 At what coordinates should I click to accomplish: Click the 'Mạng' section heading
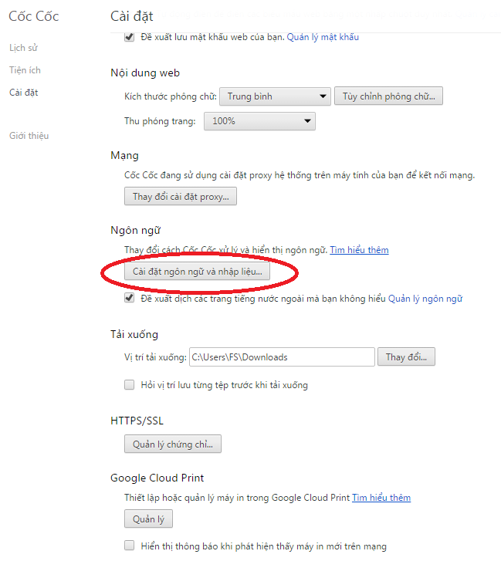[x=124, y=156]
